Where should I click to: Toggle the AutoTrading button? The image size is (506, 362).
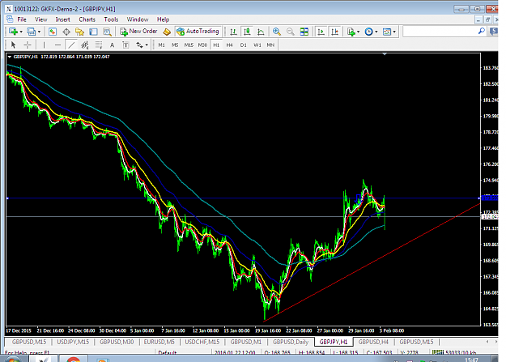[x=198, y=32]
